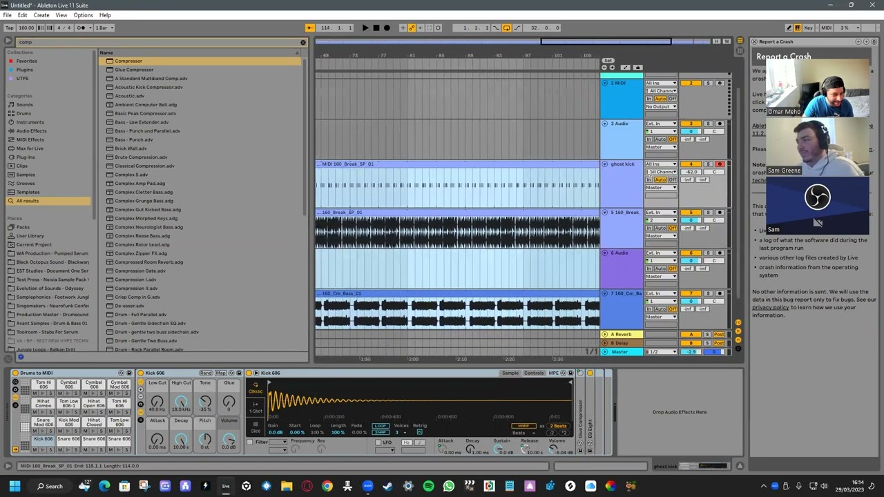Screen dimensions: 884x497
Task: Clear the browser search field
Action: pos(302,42)
